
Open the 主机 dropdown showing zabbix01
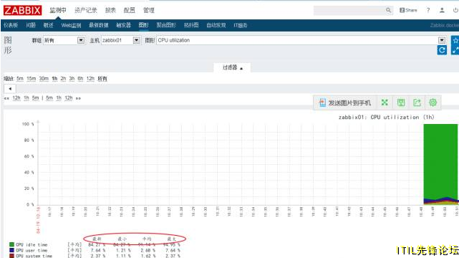pyautogui.click(x=121, y=40)
